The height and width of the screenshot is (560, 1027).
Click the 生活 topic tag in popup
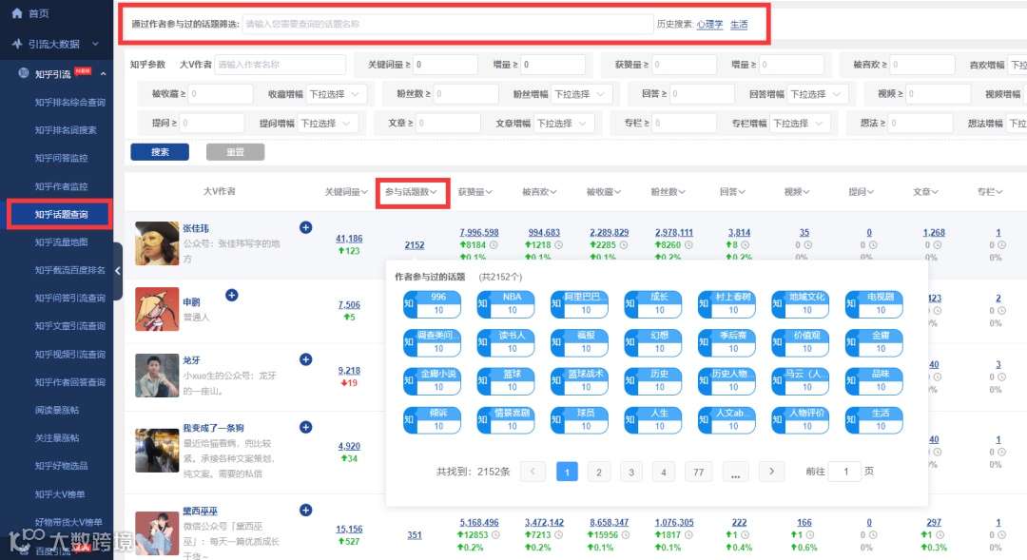[x=874, y=420]
